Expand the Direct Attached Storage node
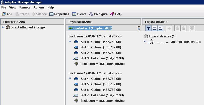Image resolution: width=204 pixels, height=105 pixels. point(3,27)
